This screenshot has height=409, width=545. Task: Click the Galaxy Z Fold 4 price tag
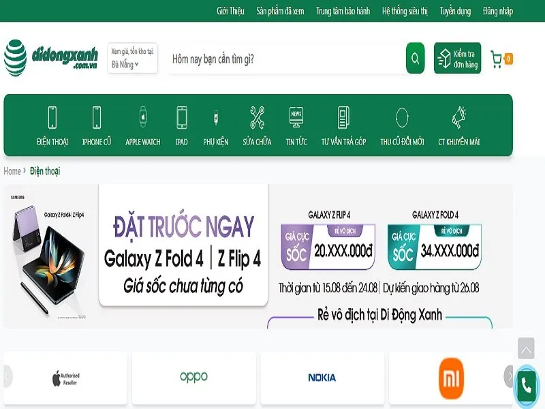pyautogui.click(x=435, y=247)
